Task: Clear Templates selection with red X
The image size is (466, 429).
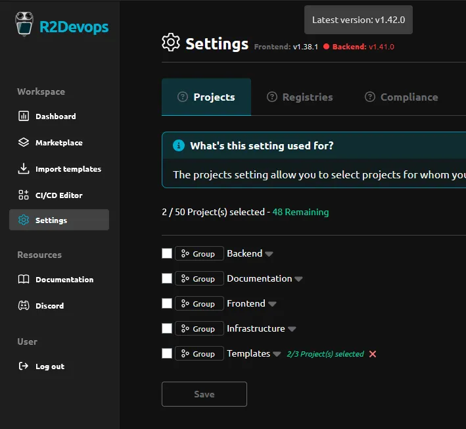Action: [373, 354]
